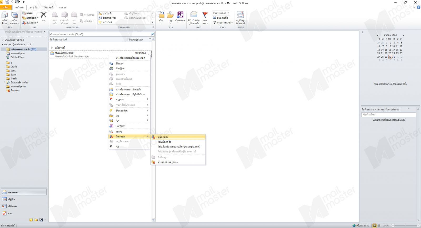Open the Folder (โฟลเดอร์) ribbon tab
This screenshot has width=421, height=228.
tap(48, 7)
